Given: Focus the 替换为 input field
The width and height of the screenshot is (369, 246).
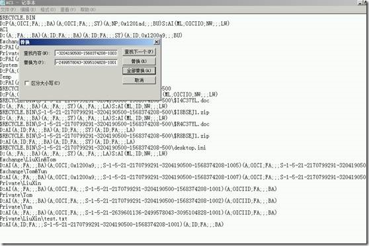Looking at the screenshot, I should [x=86, y=62].
